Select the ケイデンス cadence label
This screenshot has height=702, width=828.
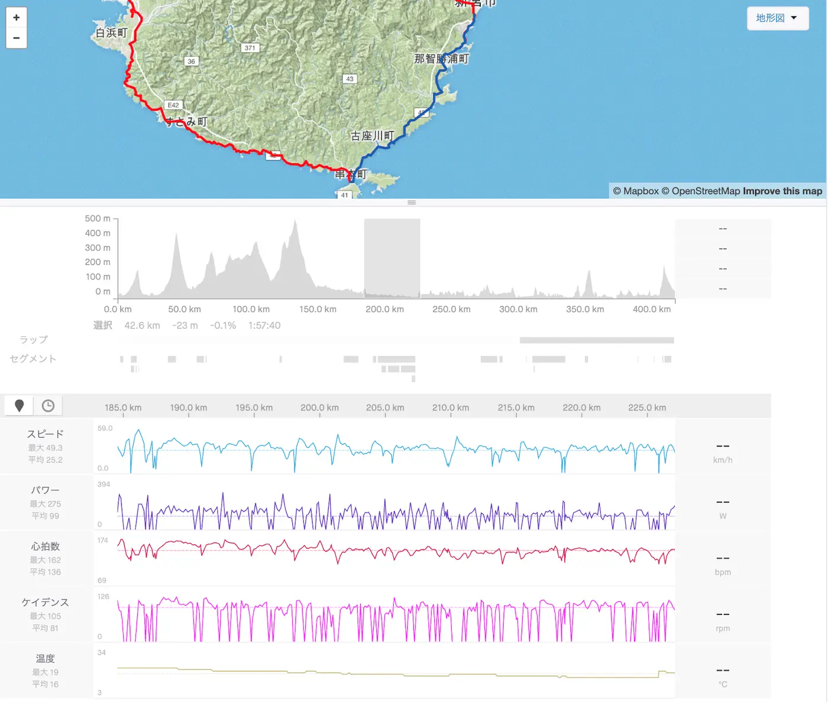(x=46, y=602)
